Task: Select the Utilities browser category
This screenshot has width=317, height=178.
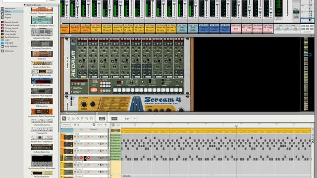Action: [8, 14]
